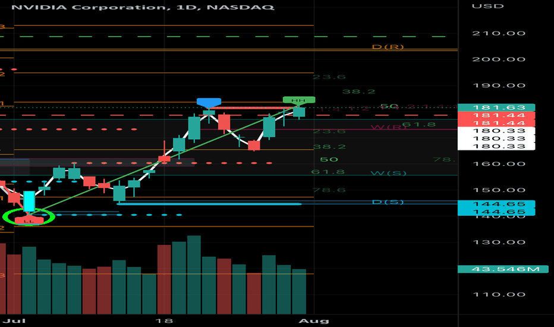Click the 190.00 price axis label
This screenshot has width=554, height=327.
point(499,86)
